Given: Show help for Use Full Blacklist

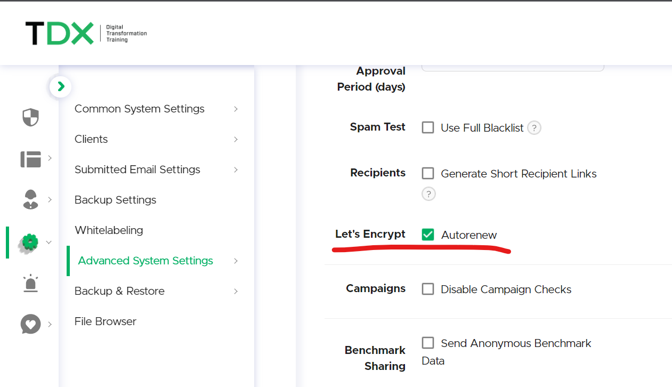Looking at the screenshot, I should (x=534, y=128).
